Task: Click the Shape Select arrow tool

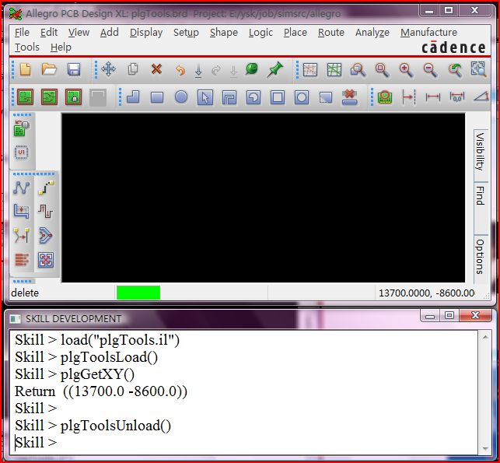Action: click(x=205, y=97)
